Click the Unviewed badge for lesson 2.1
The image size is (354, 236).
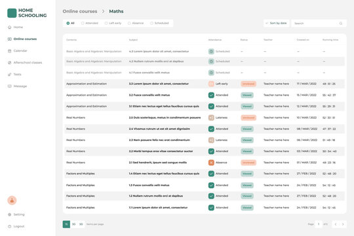248,163
